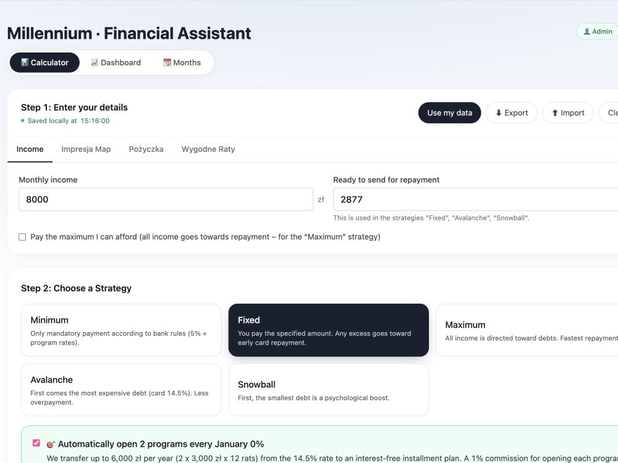
Task: Uncheck automatically open 2 programs every January
Action: coord(36,443)
